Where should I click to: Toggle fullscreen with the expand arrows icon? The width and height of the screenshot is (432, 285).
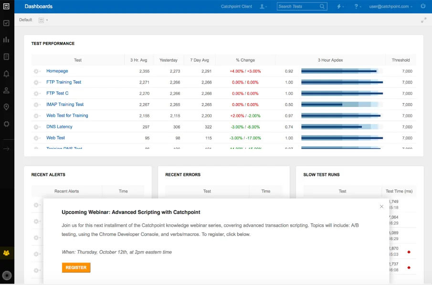coord(423,20)
